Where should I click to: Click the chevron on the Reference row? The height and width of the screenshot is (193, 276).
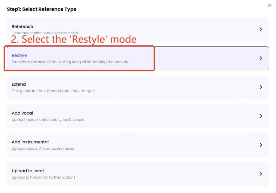[261, 29]
